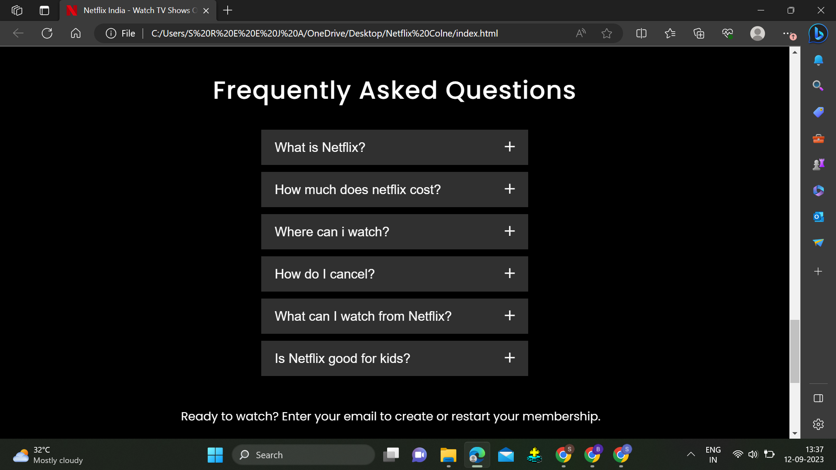Open the browser home page
The width and height of the screenshot is (836, 470).
tap(75, 33)
